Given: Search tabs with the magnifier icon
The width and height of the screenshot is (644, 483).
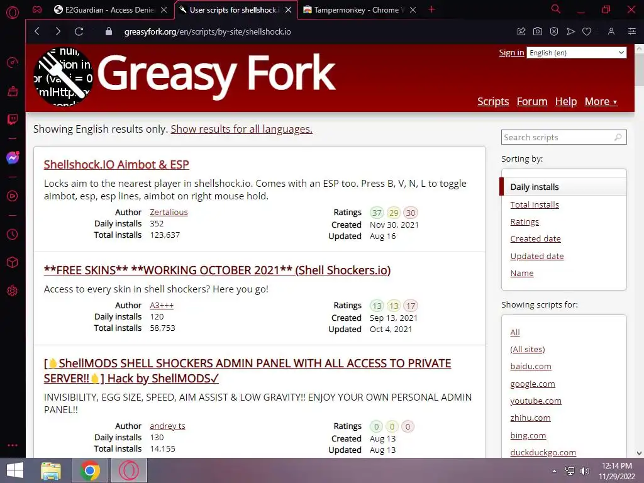Looking at the screenshot, I should point(556,9).
